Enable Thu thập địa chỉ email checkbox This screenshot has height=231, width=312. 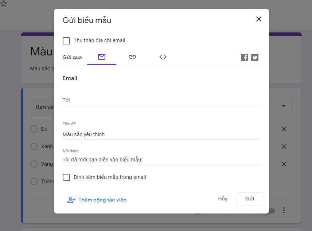click(66, 41)
